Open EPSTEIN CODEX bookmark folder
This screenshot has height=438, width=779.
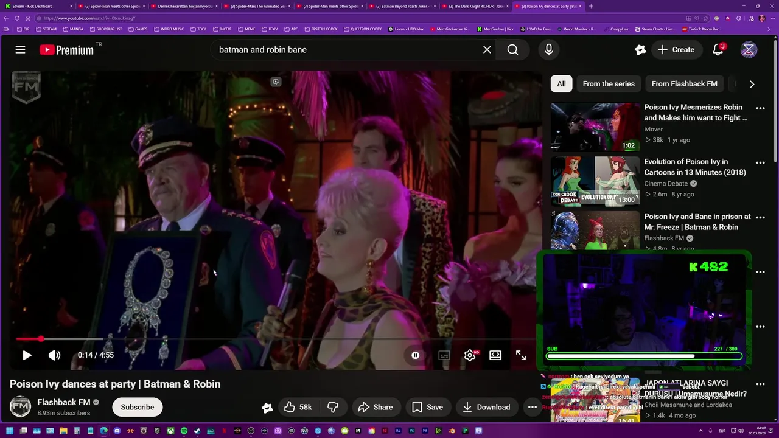tap(320, 29)
